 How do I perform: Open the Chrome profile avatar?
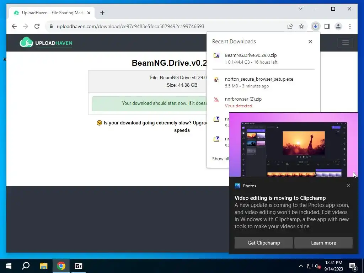338,26
